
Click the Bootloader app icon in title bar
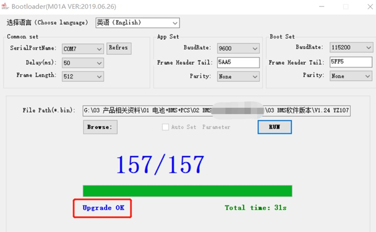tap(5, 6)
